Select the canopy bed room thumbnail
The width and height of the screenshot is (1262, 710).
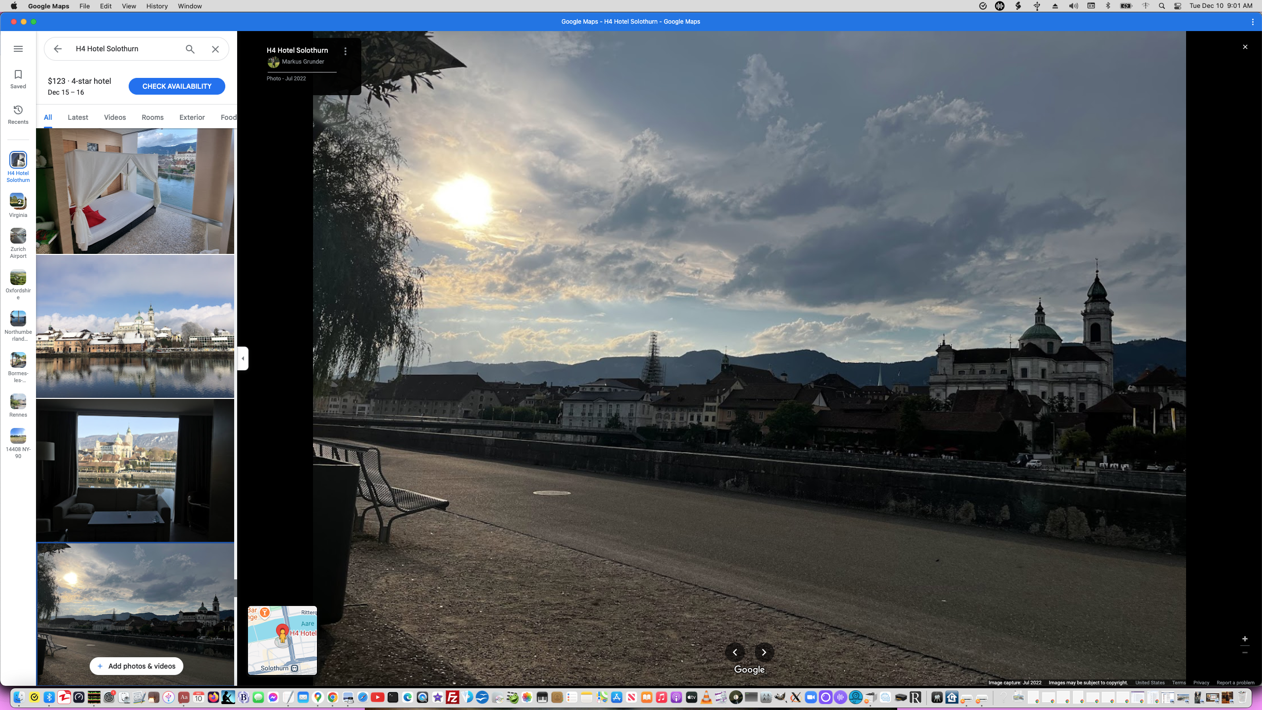click(x=135, y=191)
